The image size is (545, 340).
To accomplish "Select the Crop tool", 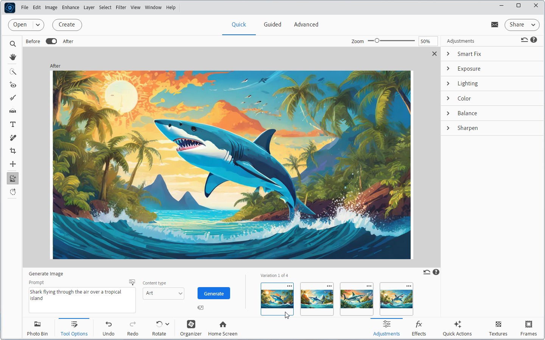I will pyautogui.click(x=13, y=151).
